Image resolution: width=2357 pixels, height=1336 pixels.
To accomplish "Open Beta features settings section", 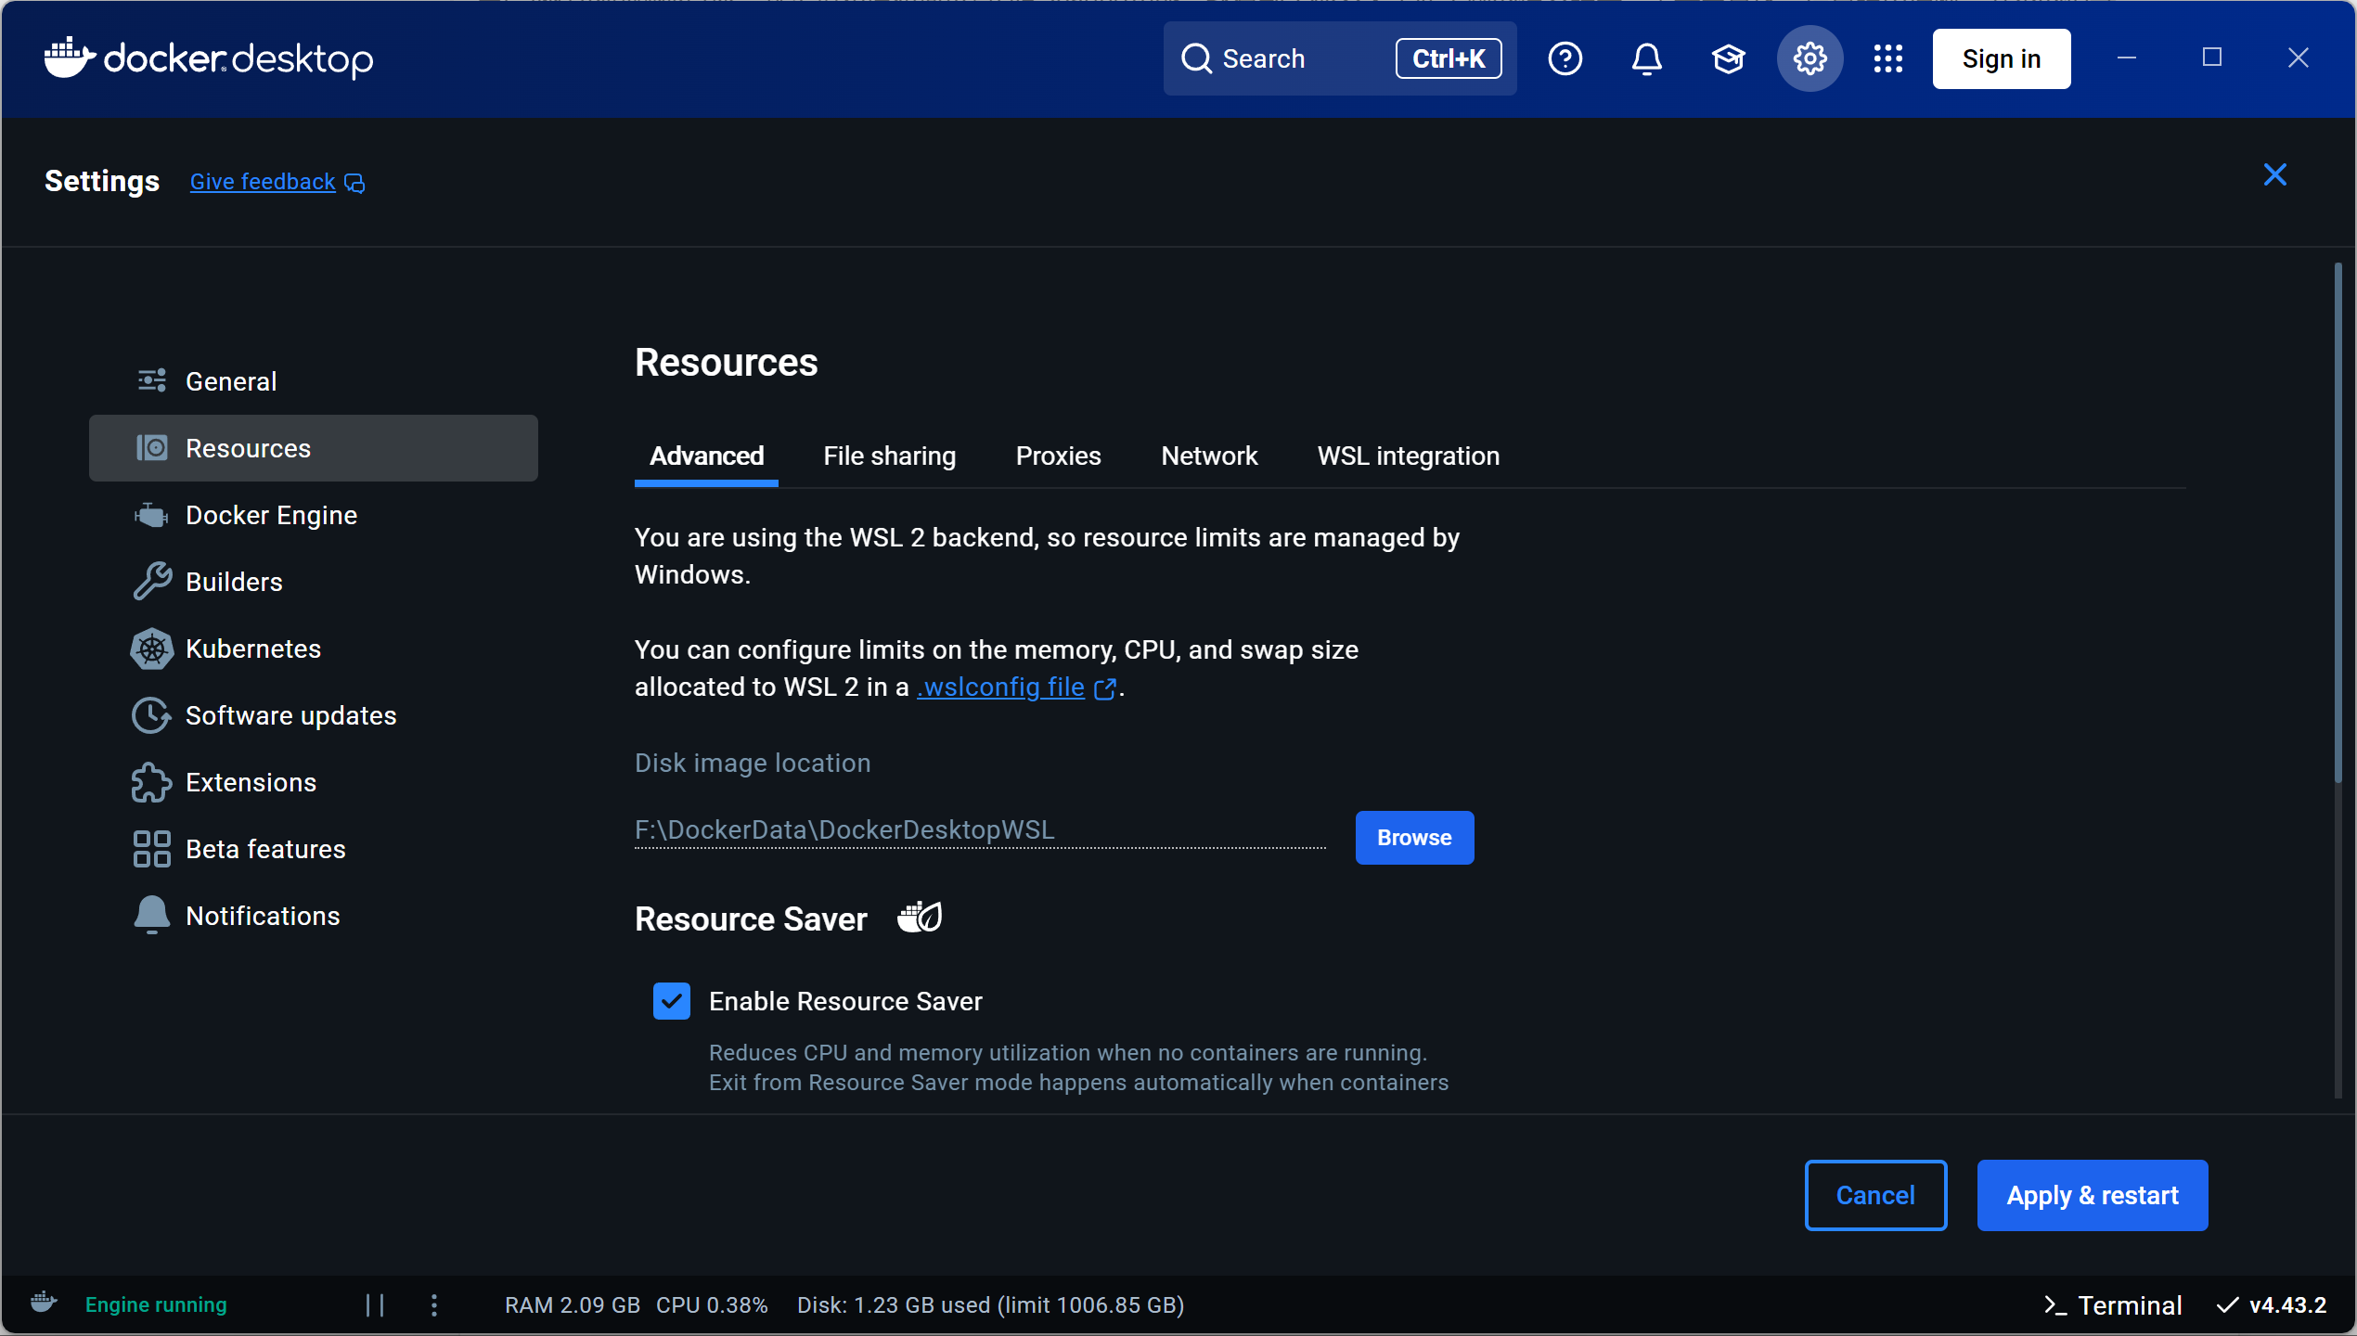I will (314, 849).
